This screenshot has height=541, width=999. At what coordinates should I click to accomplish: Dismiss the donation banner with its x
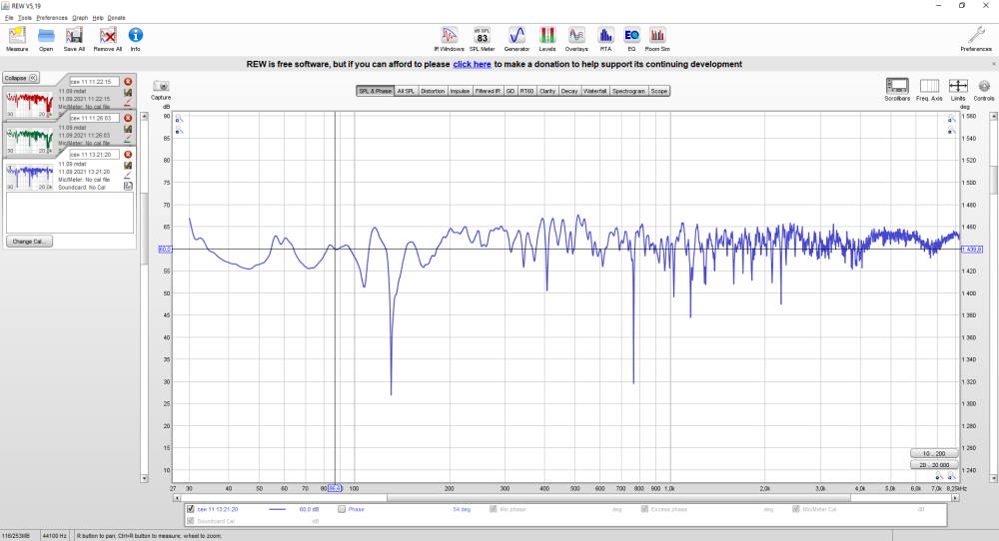pos(993,64)
